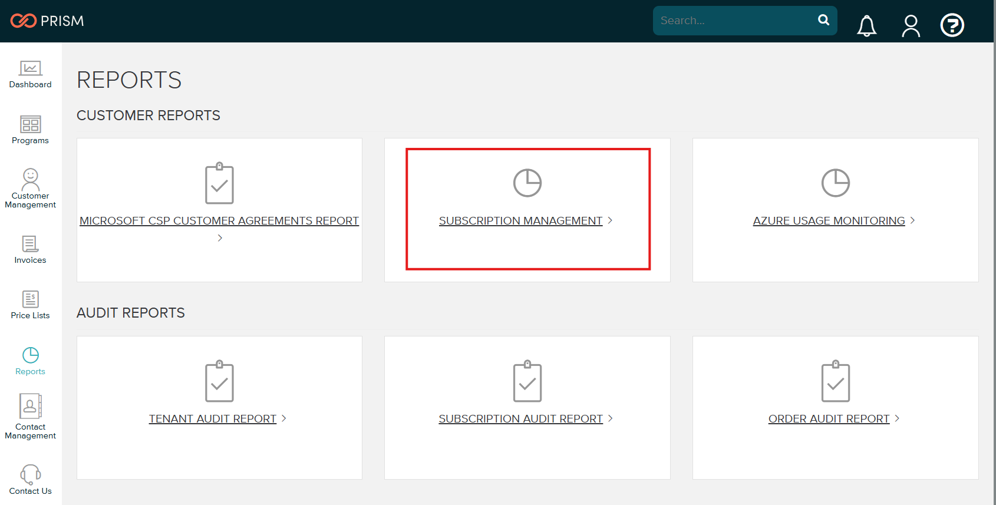Click the help question mark icon

coord(952,25)
